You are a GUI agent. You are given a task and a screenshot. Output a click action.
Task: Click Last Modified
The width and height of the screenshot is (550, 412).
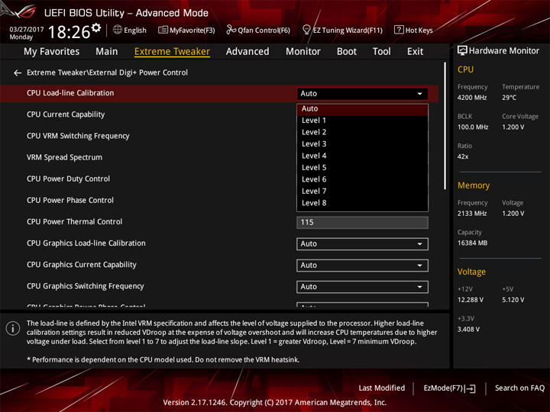(381, 388)
